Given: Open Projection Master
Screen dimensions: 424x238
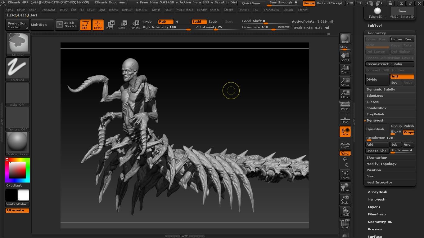Looking at the screenshot, I should [x=17, y=25].
